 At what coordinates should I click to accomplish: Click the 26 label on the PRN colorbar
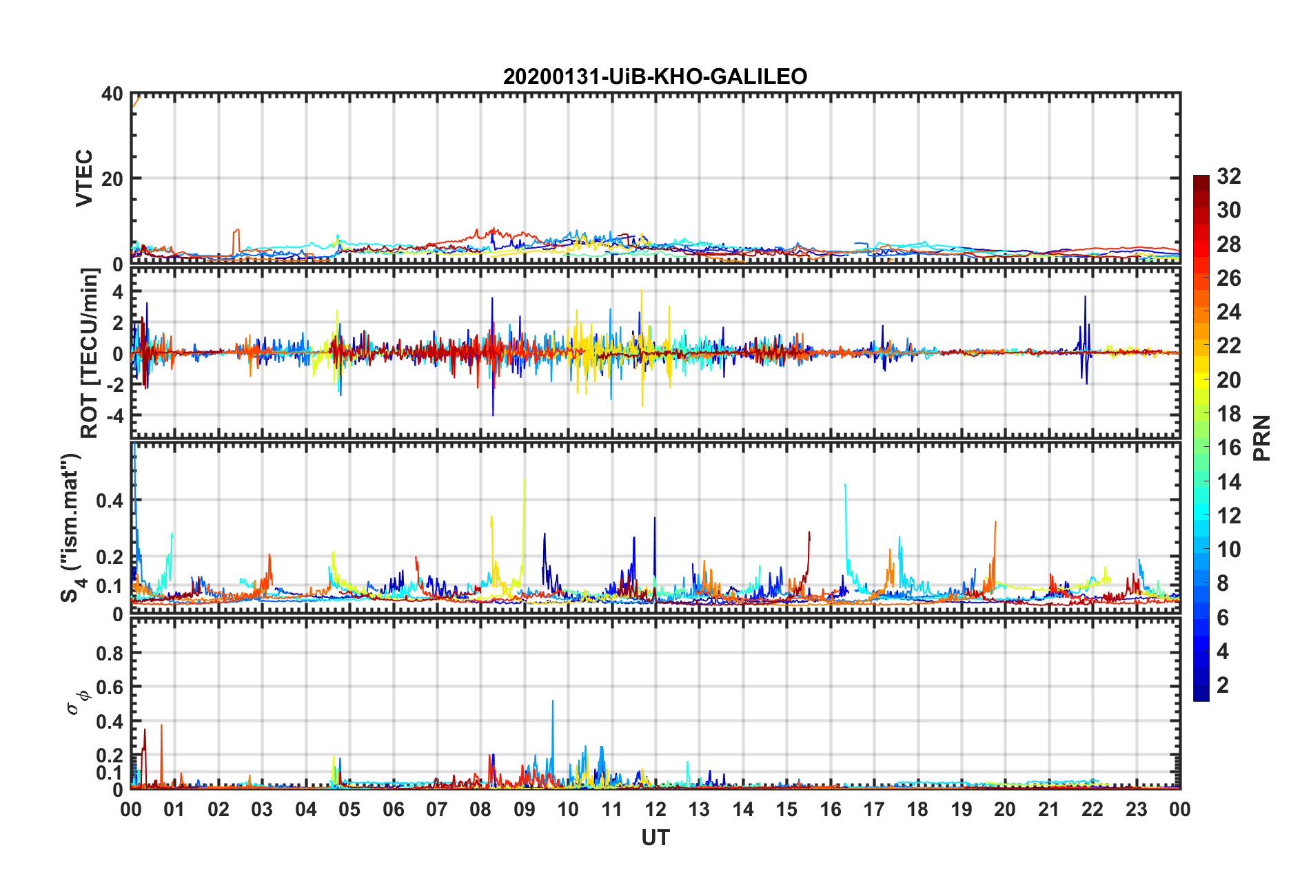coord(1229,278)
